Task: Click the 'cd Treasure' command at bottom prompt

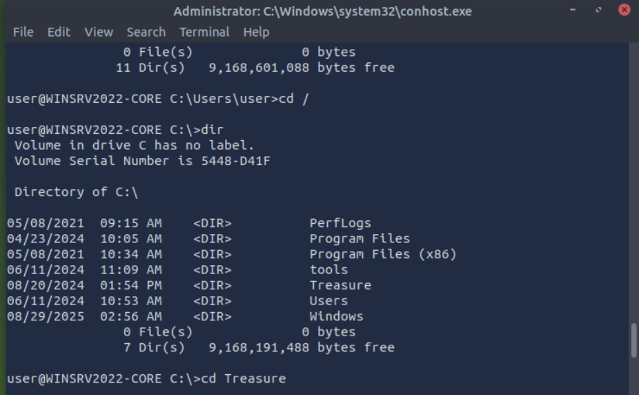Action: click(244, 378)
